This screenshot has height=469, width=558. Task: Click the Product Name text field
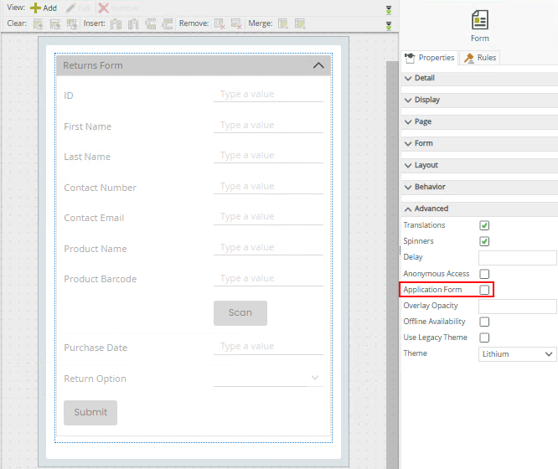point(268,248)
